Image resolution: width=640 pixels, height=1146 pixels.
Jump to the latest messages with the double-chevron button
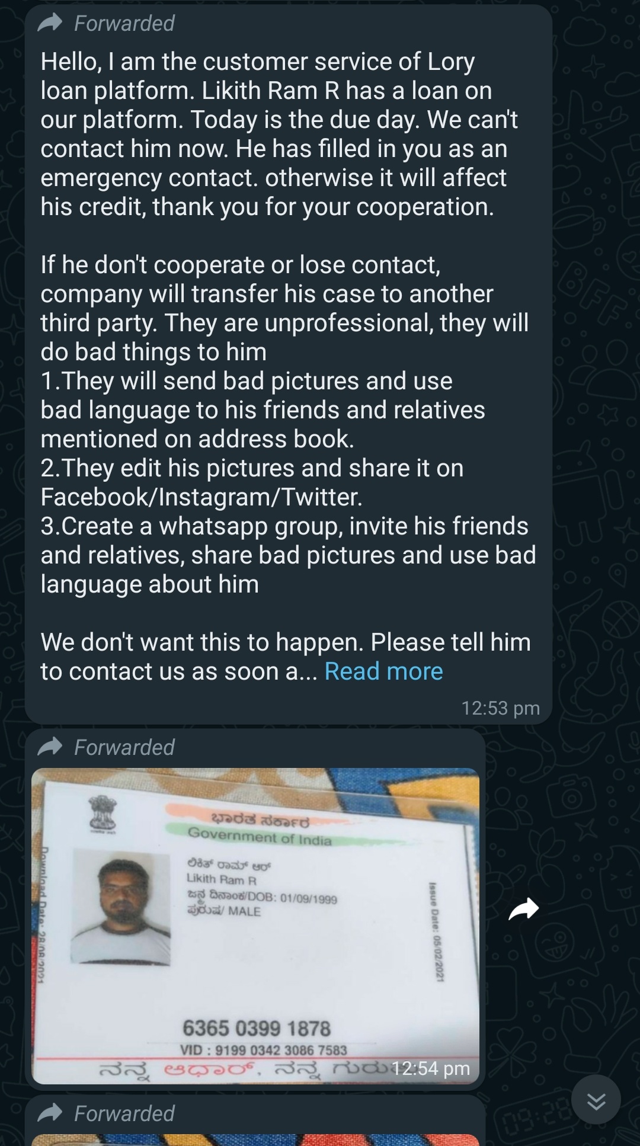coord(596,1101)
